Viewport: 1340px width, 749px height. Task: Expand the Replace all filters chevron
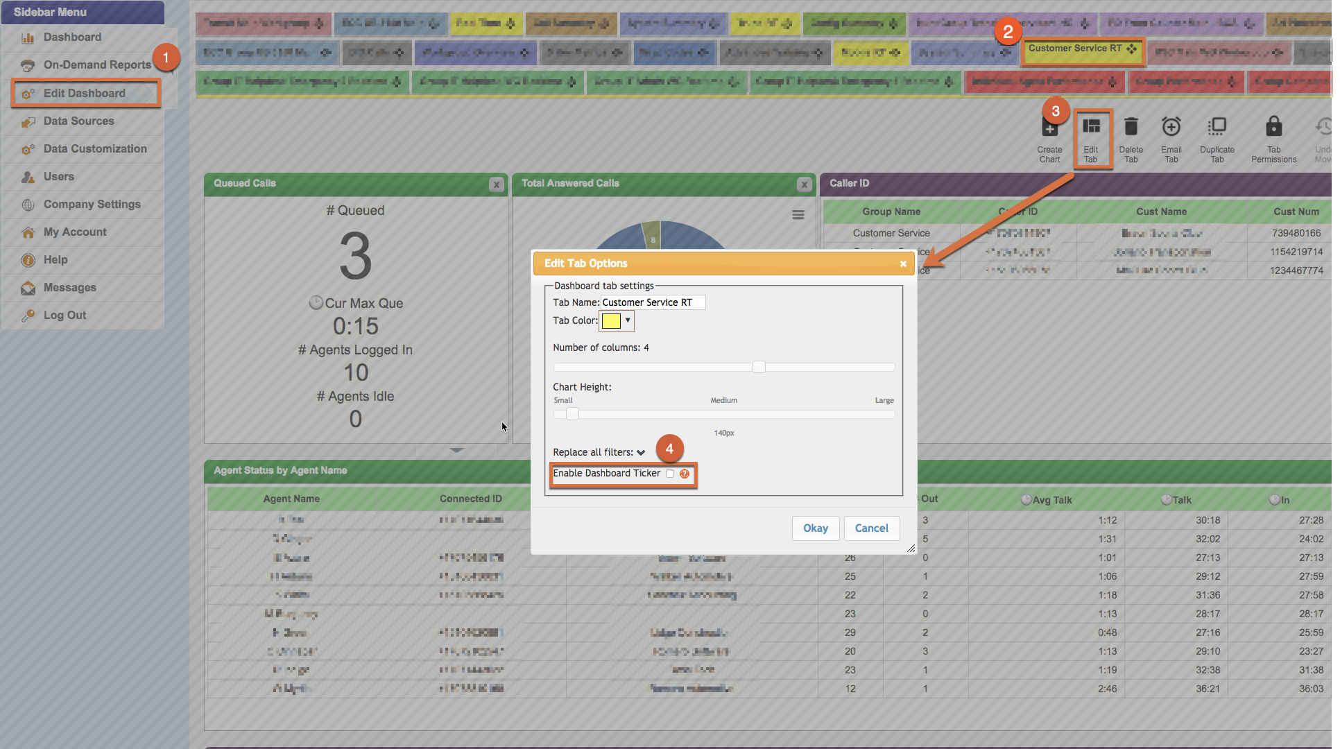coord(641,453)
